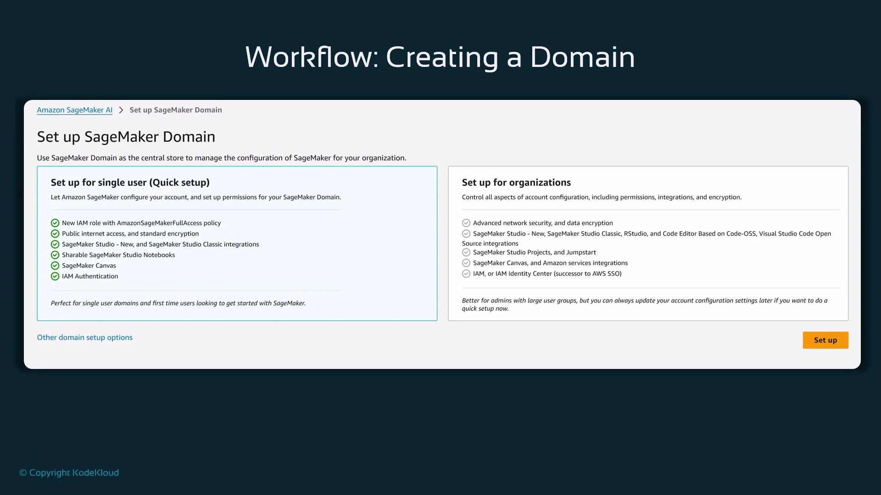Open the Amazon SageMaker AI breadcrumb
This screenshot has height=495, width=881.
(74, 110)
